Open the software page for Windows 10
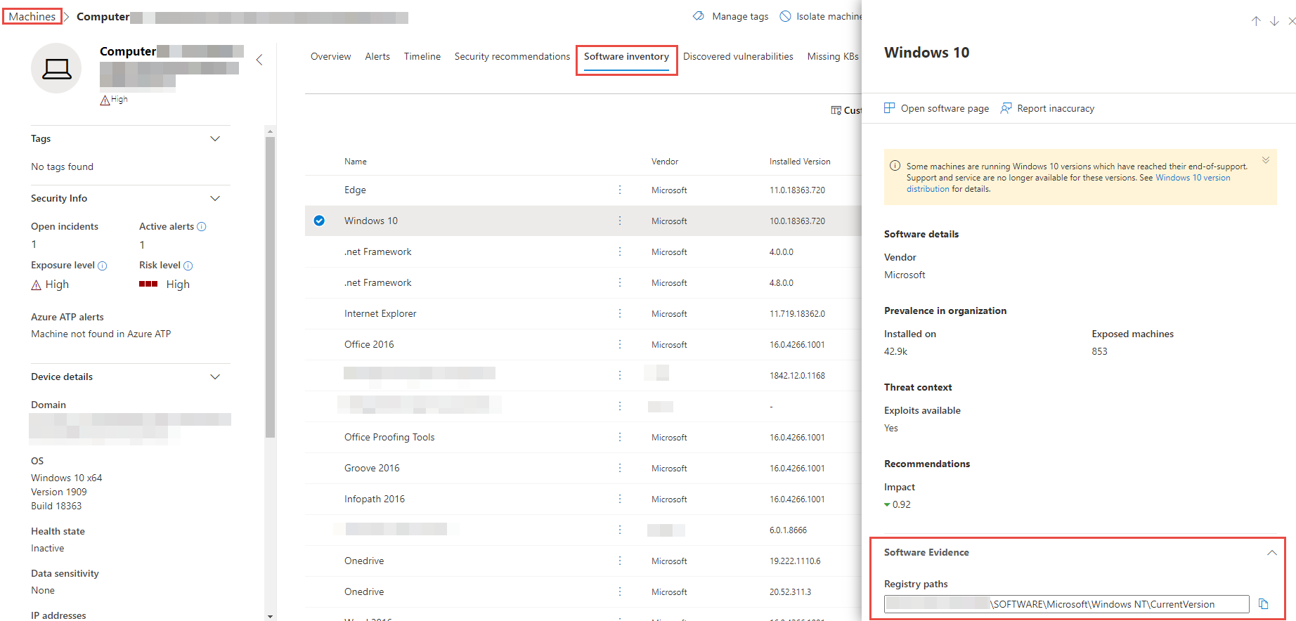 coord(936,108)
